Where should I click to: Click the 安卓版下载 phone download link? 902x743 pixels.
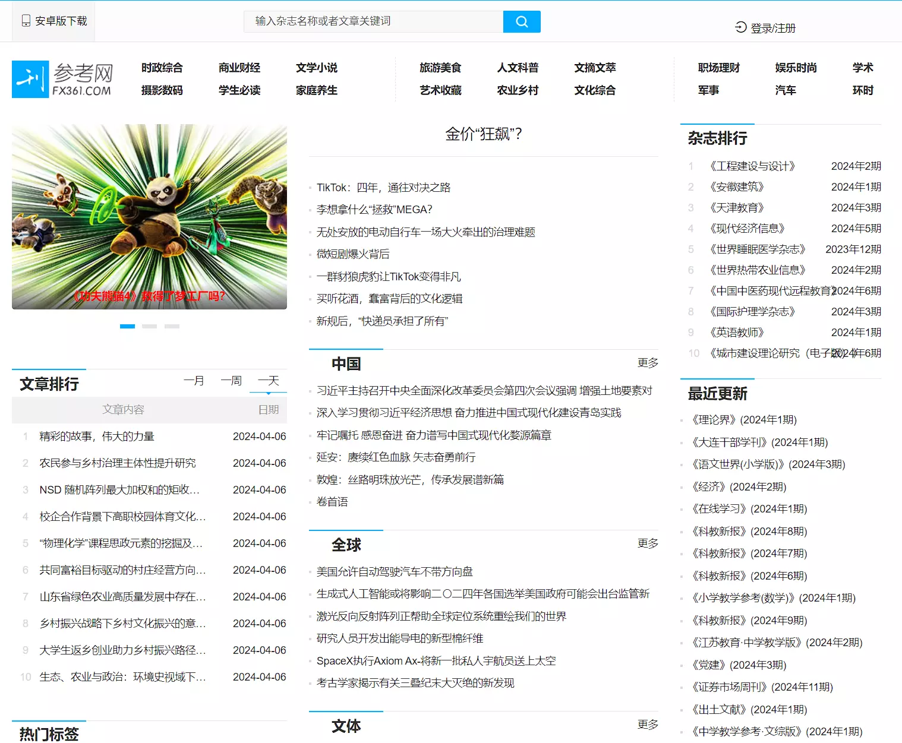(x=54, y=21)
